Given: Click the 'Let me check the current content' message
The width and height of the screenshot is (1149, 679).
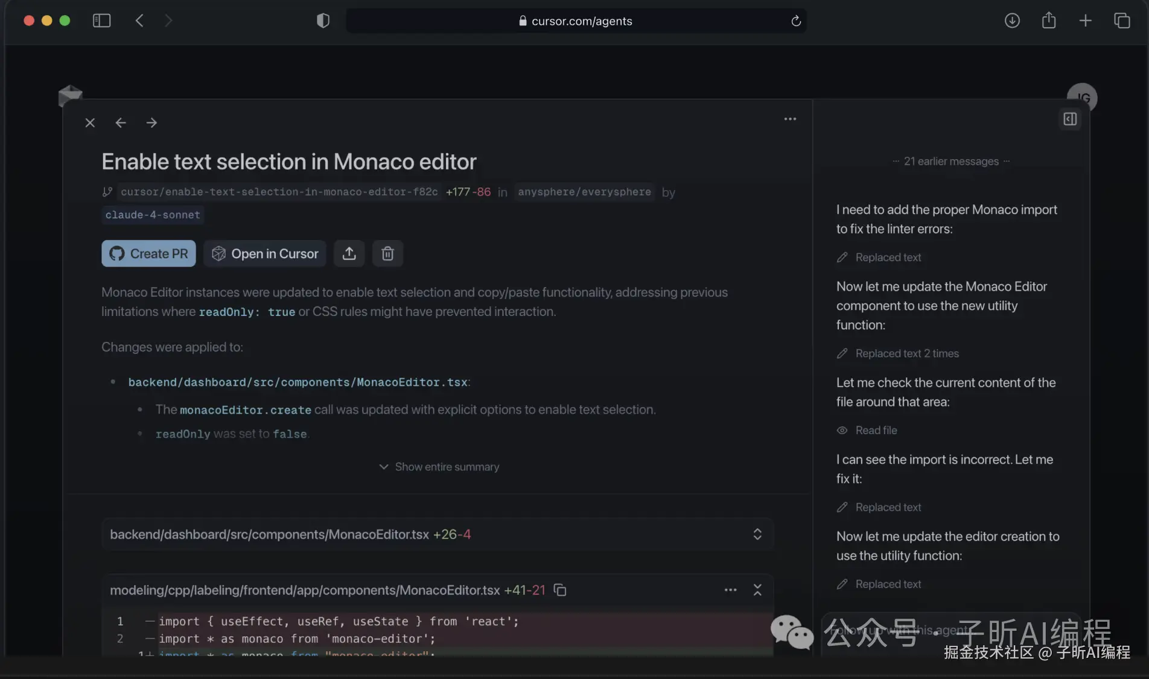Looking at the screenshot, I should click(946, 392).
